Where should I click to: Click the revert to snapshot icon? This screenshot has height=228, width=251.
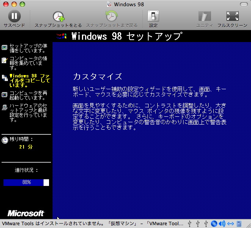click(x=111, y=16)
